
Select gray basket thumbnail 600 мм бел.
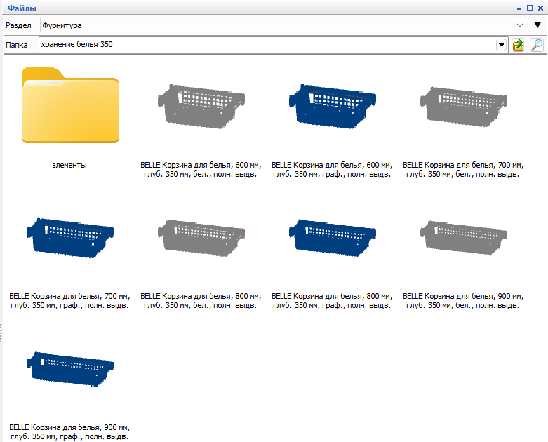click(x=201, y=106)
